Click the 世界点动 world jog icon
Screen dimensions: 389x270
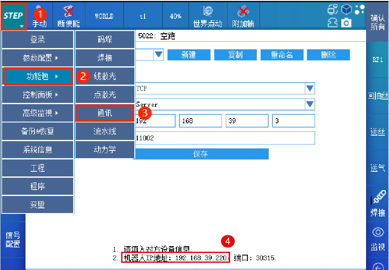(x=207, y=12)
